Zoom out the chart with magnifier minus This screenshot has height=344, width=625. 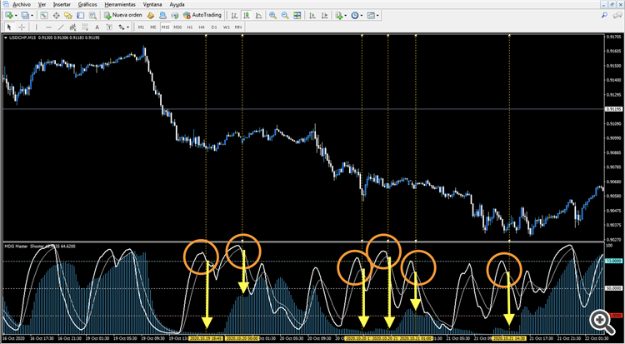point(285,15)
